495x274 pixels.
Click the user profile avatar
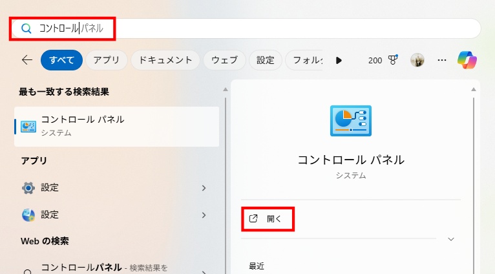[417, 60]
